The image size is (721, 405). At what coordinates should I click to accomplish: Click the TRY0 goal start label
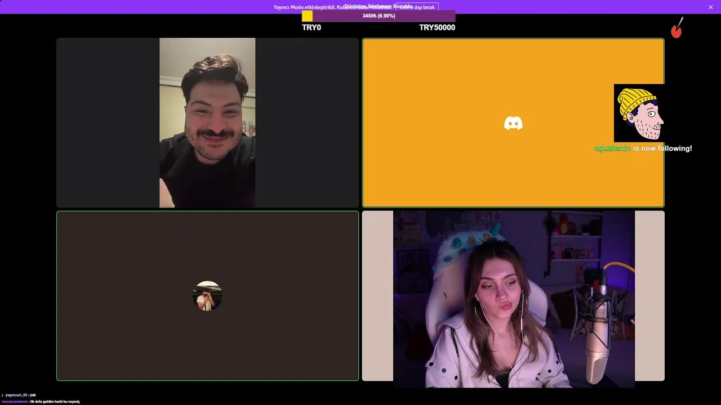311,27
